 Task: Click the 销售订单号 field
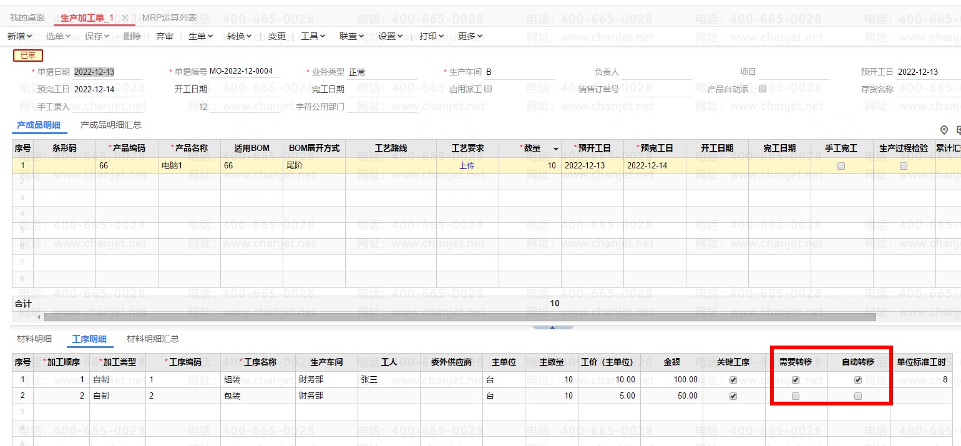click(x=656, y=89)
